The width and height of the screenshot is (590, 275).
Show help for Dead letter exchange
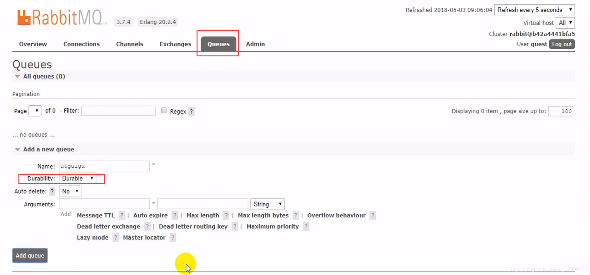[x=147, y=226]
